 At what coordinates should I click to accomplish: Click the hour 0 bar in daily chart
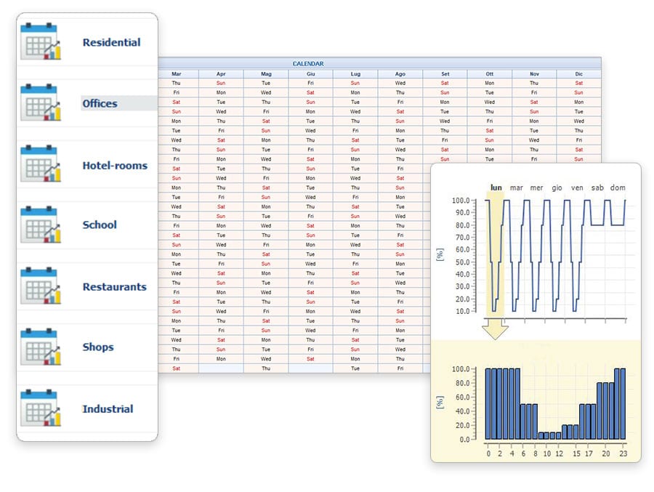[x=489, y=403]
